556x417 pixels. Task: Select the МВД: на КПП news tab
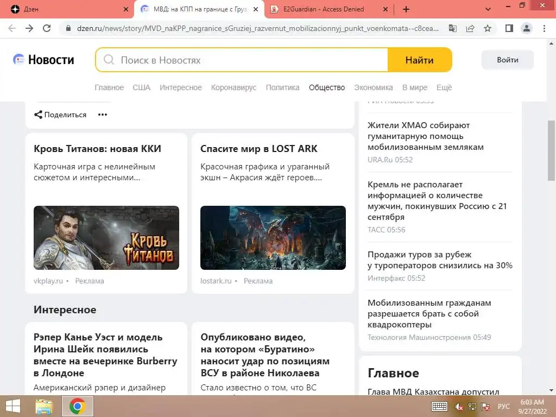(x=200, y=9)
